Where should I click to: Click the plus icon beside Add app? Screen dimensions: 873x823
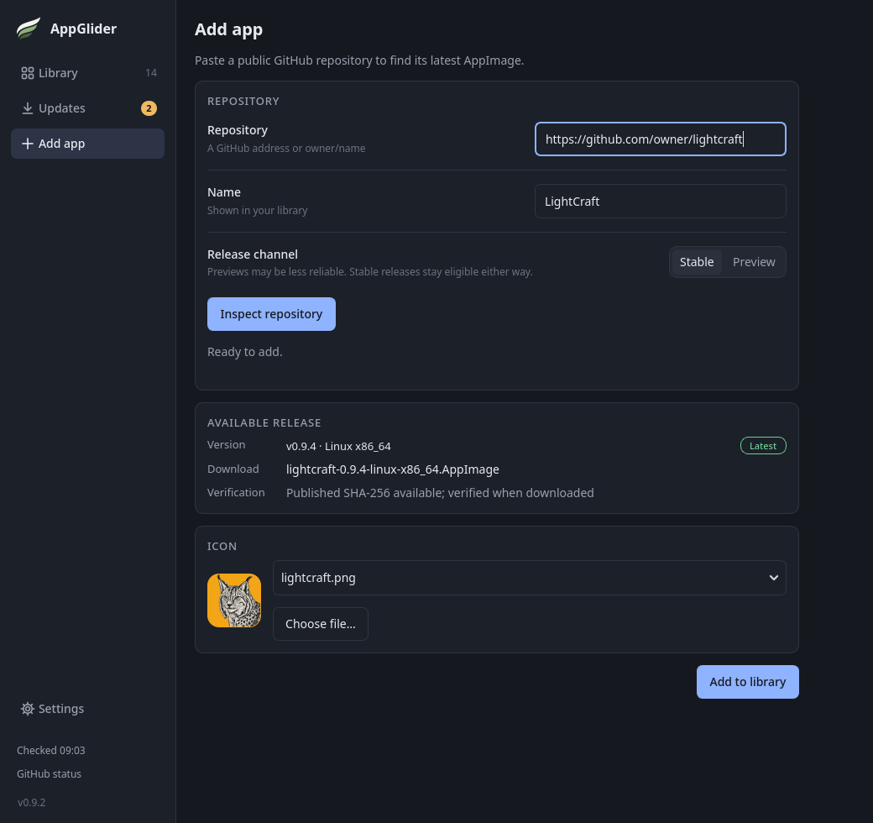pos(27,144)
